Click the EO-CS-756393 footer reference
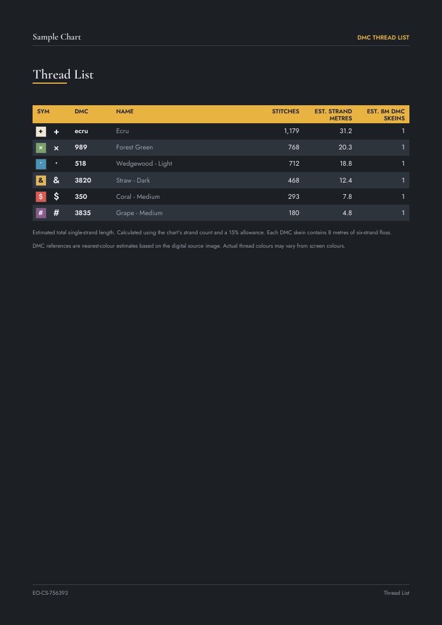Viewport: 442px width, 625px height. (50, 592)
